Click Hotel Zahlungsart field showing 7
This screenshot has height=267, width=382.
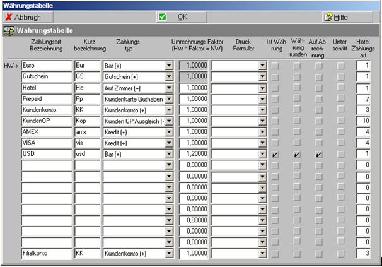pos(363,99)
